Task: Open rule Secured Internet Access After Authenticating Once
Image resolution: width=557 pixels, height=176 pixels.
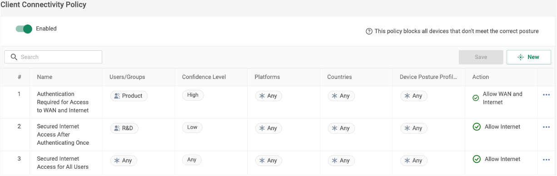Action: pyautogui.click(x=63, y=134)
